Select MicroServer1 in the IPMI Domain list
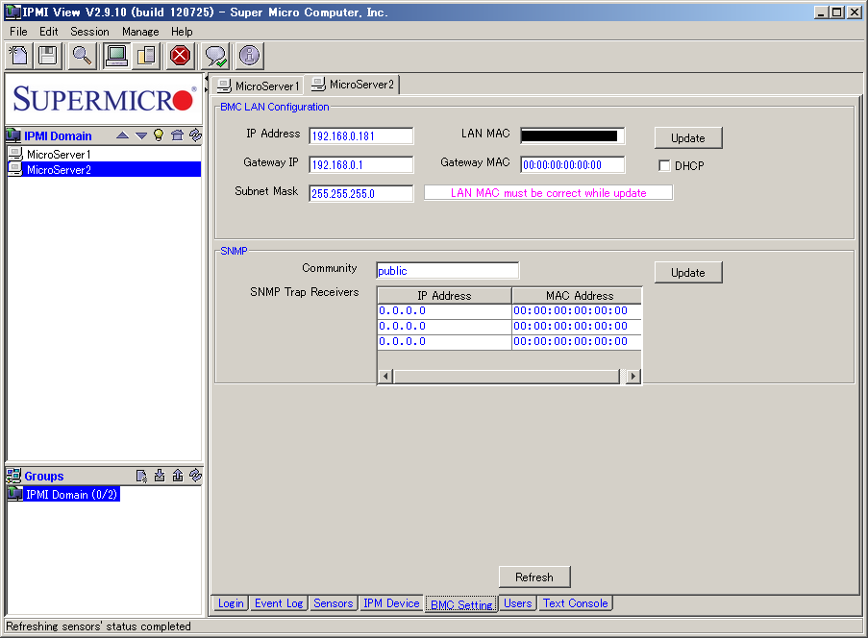The width and height of the screenshot is (868, 638). click(104, 155)
